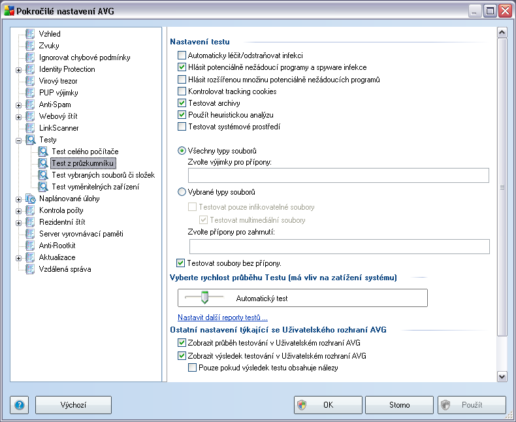Open the Test celého počítače settings
The image size is (516, 422).
point(85,152)
